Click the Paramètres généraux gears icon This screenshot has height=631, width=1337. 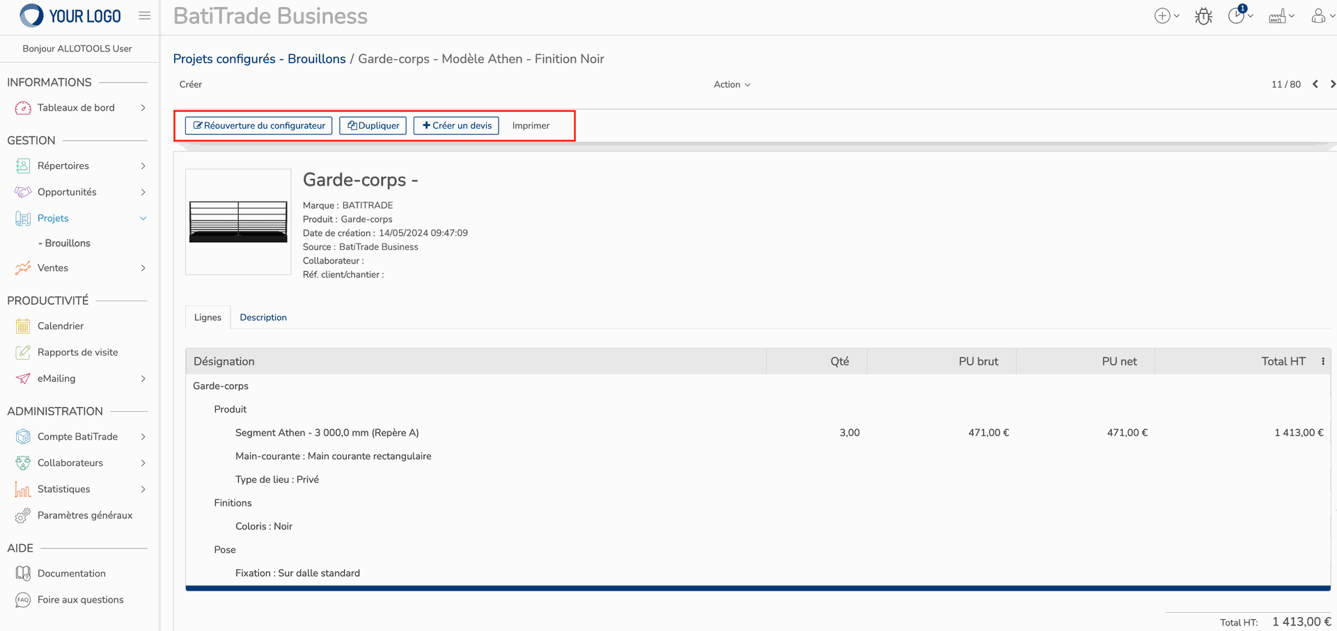[23, 516]
